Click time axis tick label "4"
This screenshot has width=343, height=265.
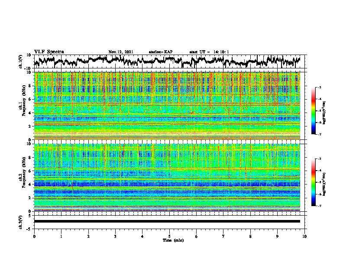[x=142, y=236]
